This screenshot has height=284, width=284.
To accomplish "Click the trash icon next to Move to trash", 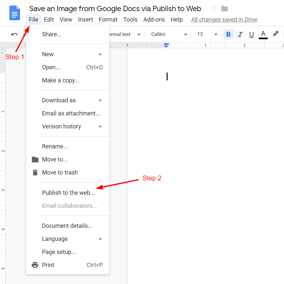I will coord(35,173).
